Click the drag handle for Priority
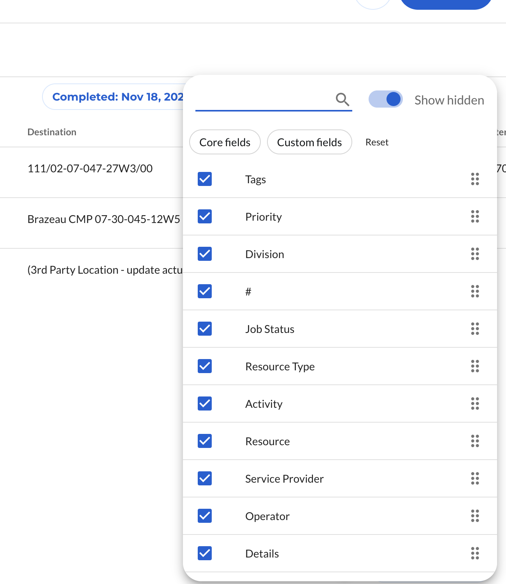506x584 pixels. (x=475, y=217)
